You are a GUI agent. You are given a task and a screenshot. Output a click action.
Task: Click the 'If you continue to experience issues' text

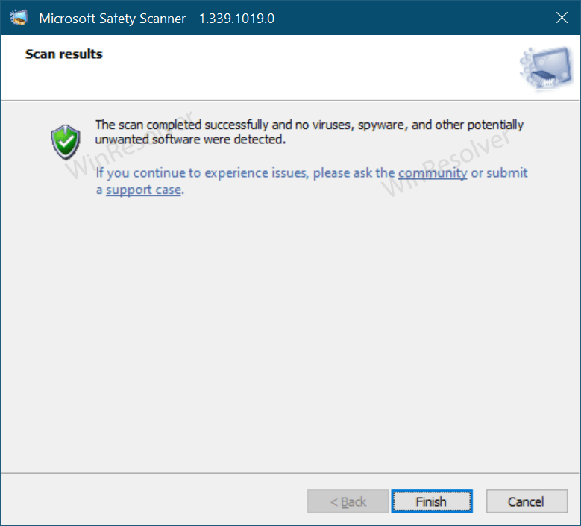[201, 173]
